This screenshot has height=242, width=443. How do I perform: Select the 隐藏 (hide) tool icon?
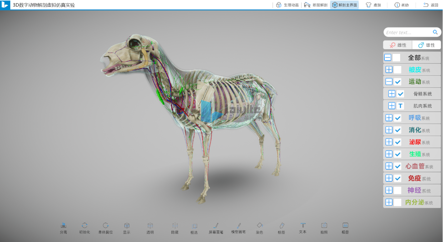175,226
